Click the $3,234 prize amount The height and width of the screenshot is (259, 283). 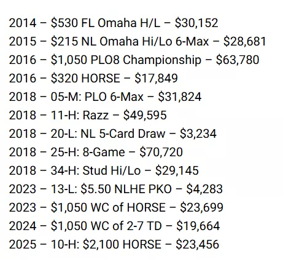198,133
